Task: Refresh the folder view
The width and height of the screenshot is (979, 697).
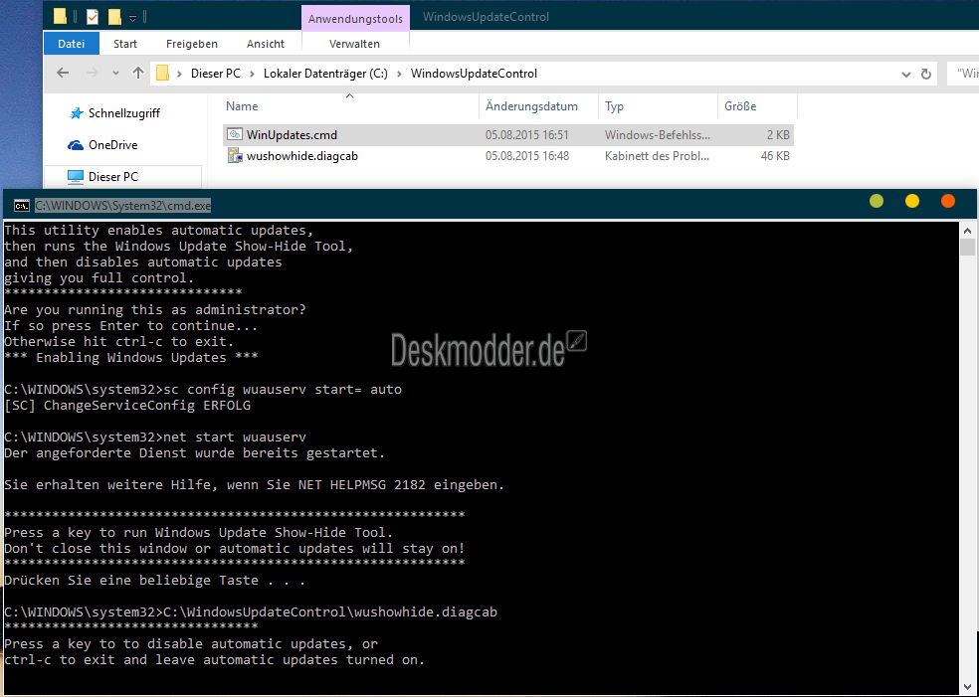Action: pos(926,75)
